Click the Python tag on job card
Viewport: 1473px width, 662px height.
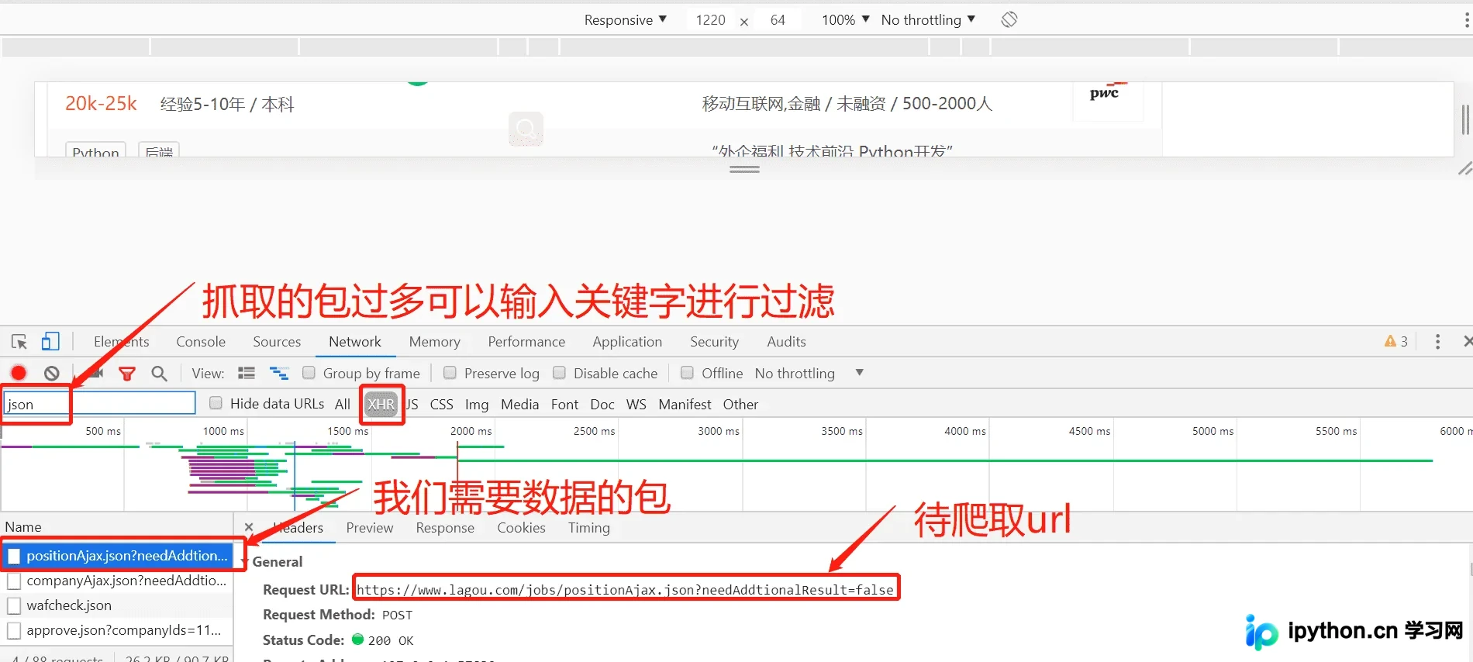[95, 150]
